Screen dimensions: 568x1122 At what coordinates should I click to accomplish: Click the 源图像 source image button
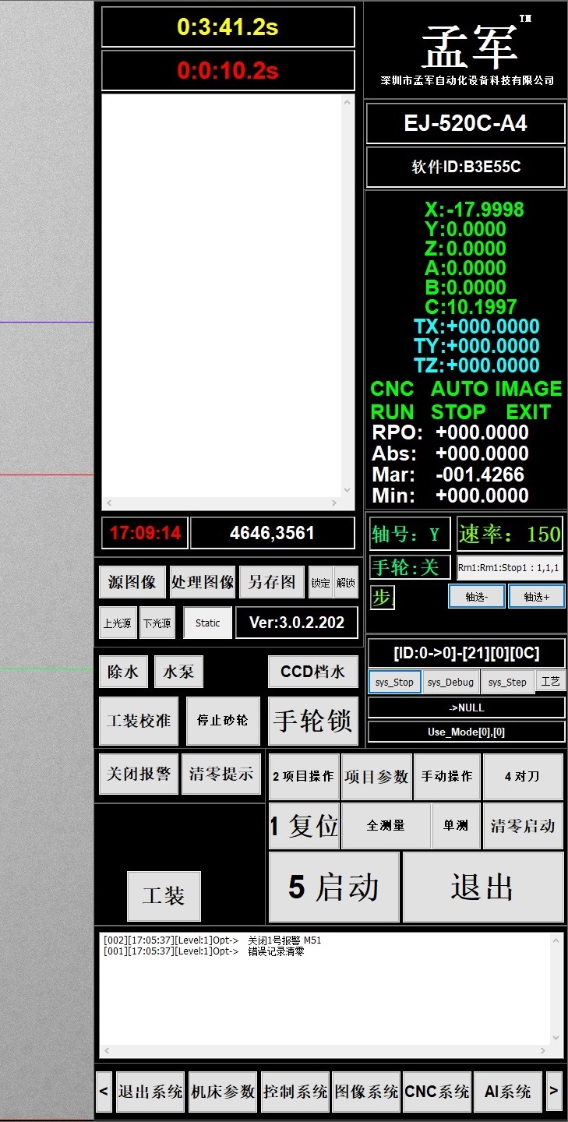[132, 582]
